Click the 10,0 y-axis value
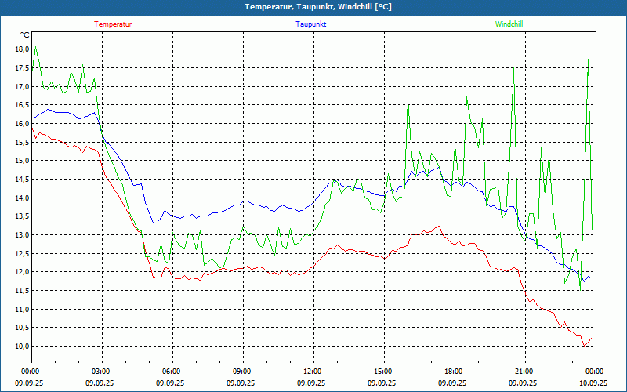Screen dimensions: 627x392 coord(23,347)
